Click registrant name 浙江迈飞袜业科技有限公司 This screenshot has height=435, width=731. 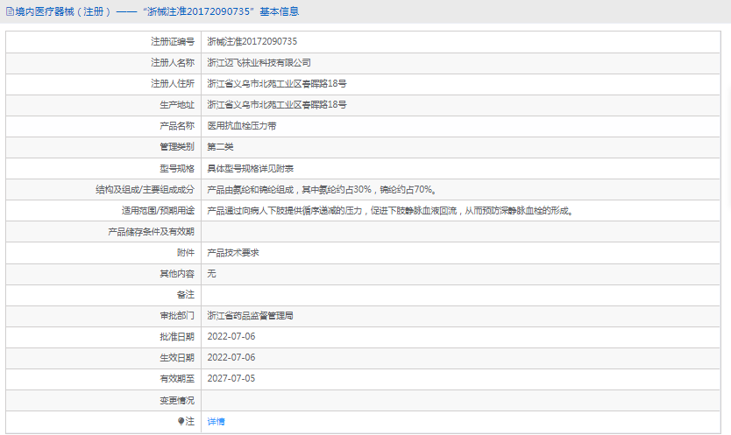pos(259,62)
